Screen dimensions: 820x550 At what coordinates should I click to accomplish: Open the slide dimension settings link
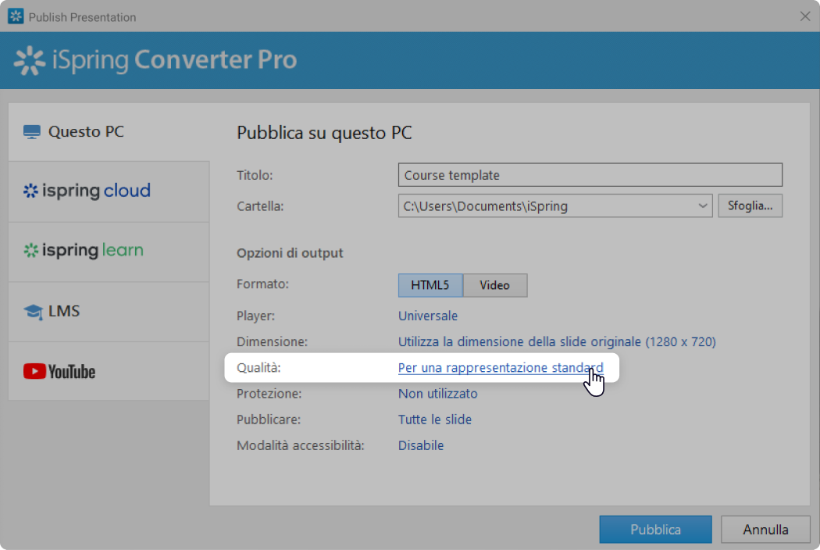click(557, 341)
